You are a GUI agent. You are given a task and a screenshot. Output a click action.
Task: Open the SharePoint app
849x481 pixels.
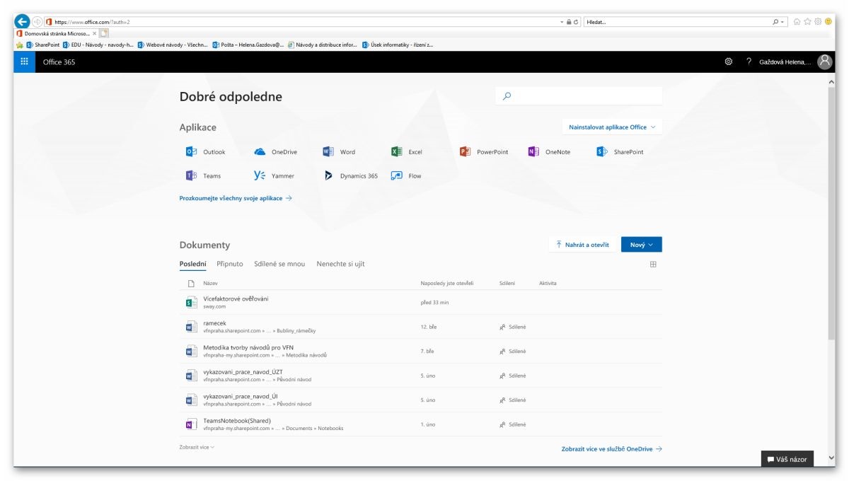click(x=620, y=151)
